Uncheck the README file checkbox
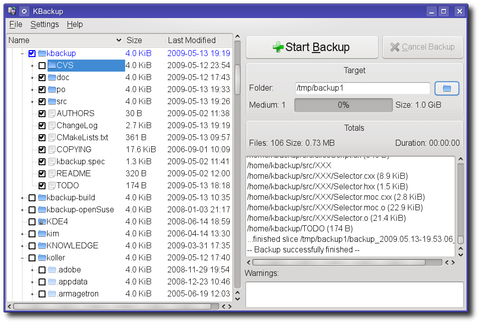480x324 pixels. coord(42,174)
